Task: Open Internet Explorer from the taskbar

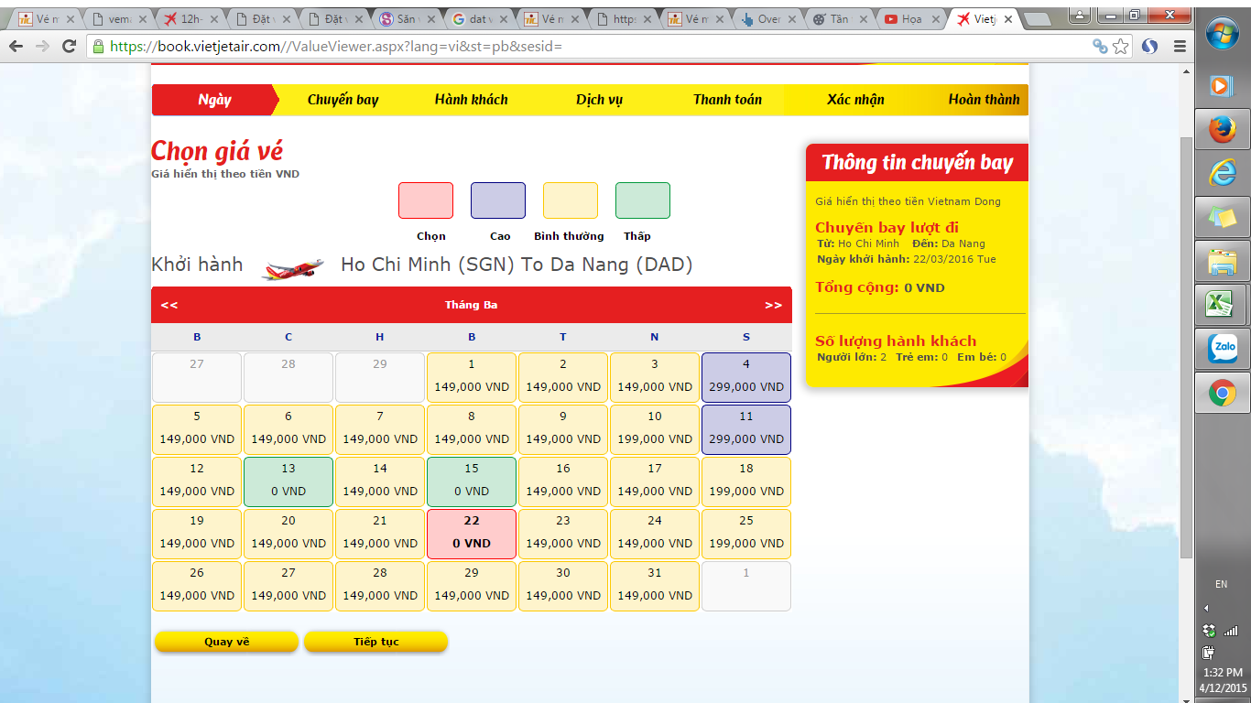Action: pyautogui.click(x=1223, y=173)
